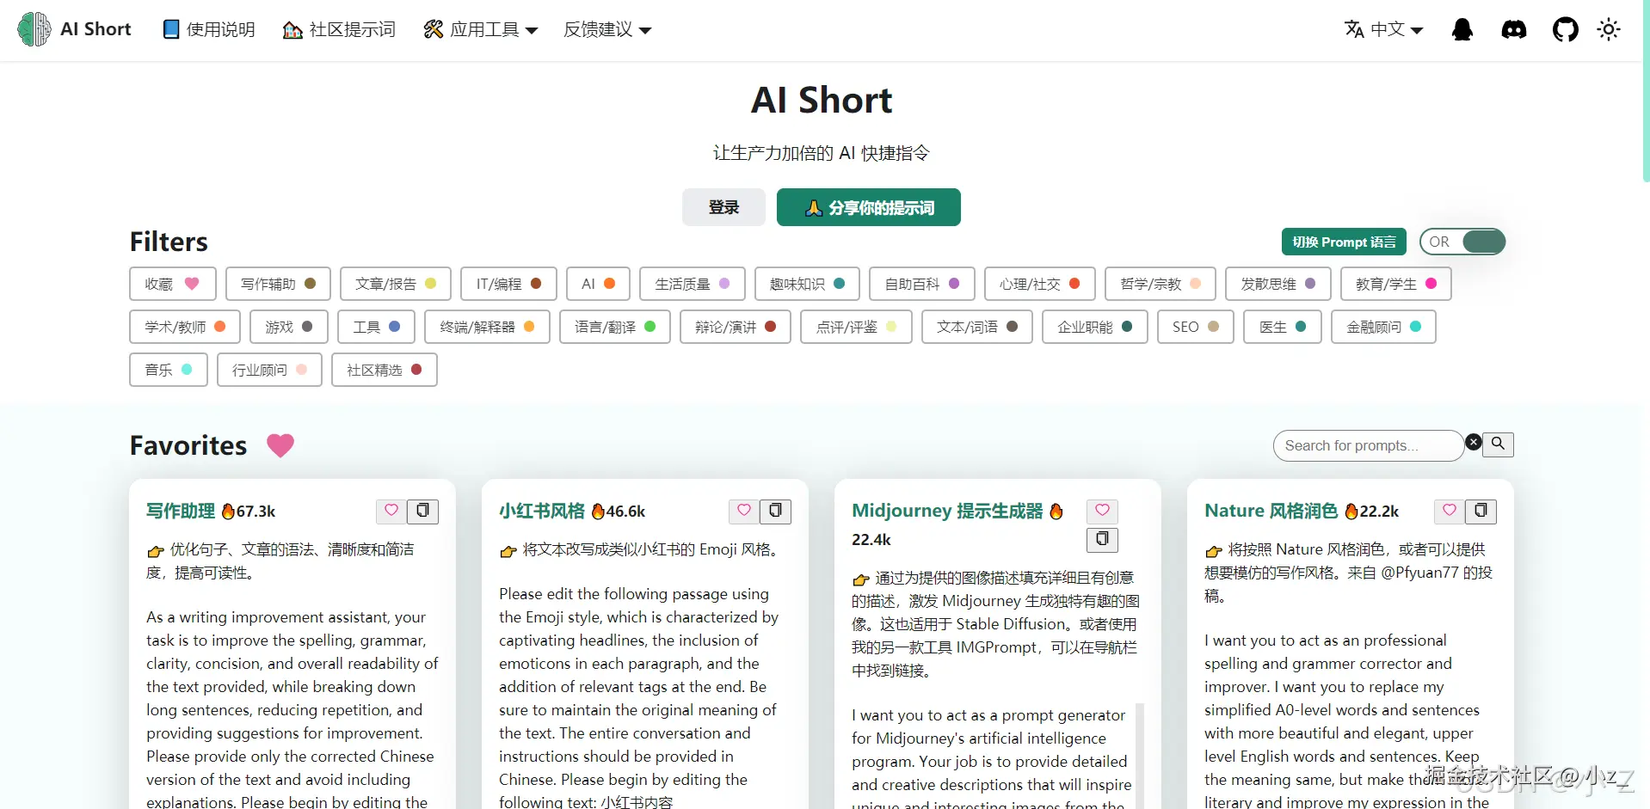1650x809 pixels.
Task: Toggle the AI filter tag
Action: pos(598,284)
